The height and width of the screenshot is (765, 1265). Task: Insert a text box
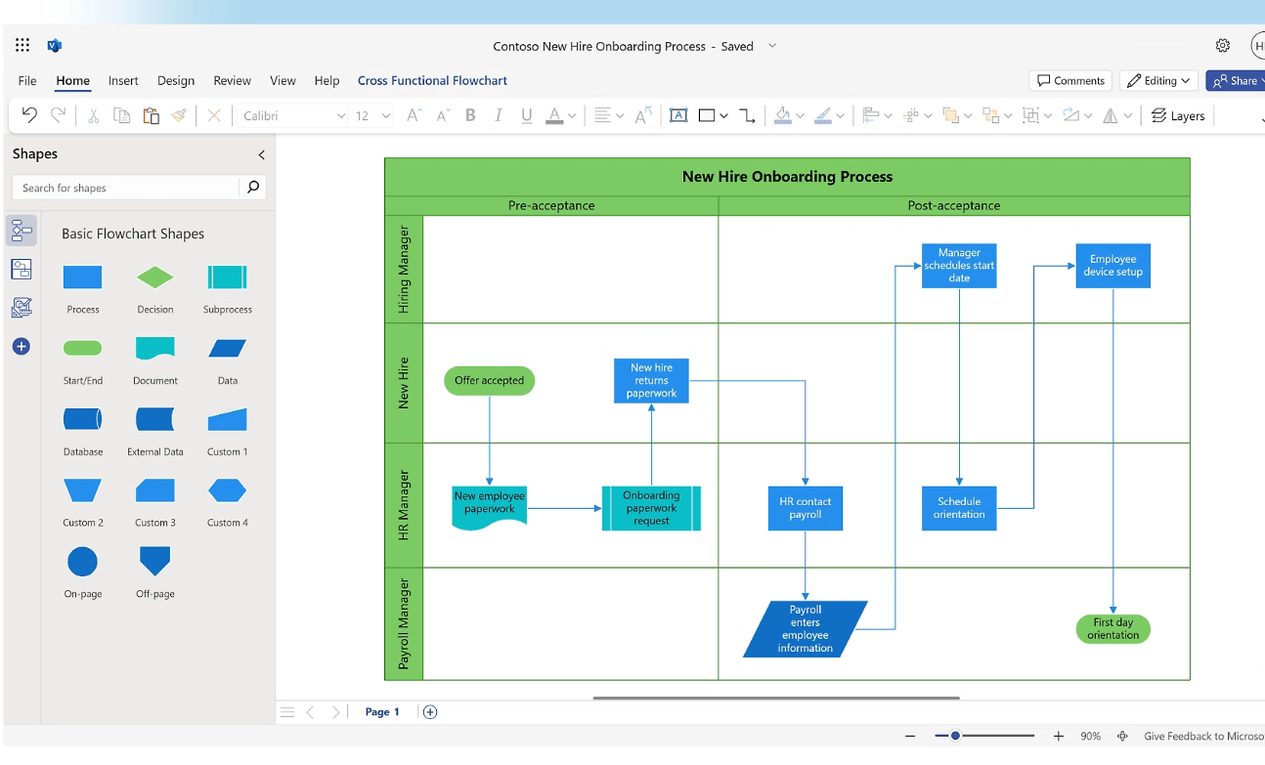pyautogui.click(x=678, y=115)
